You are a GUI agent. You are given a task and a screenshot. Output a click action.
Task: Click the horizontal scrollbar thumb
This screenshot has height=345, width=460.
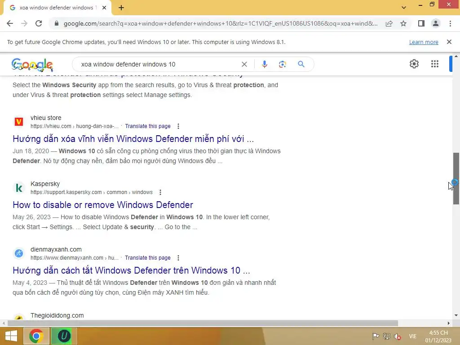click(203, 323)
